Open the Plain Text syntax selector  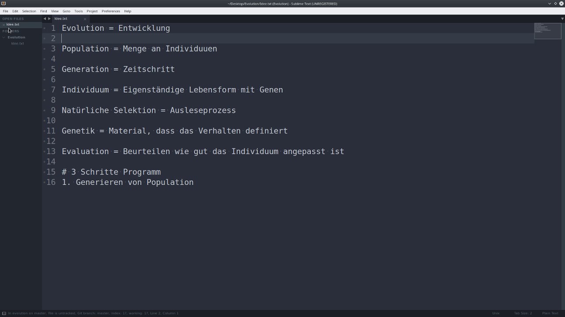550,313
